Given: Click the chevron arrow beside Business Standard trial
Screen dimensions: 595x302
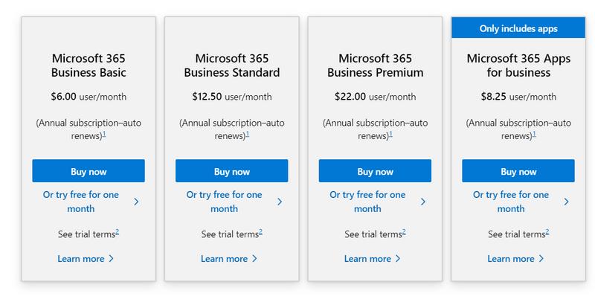Looking at the screenshot, I should [x=280, y=202].
